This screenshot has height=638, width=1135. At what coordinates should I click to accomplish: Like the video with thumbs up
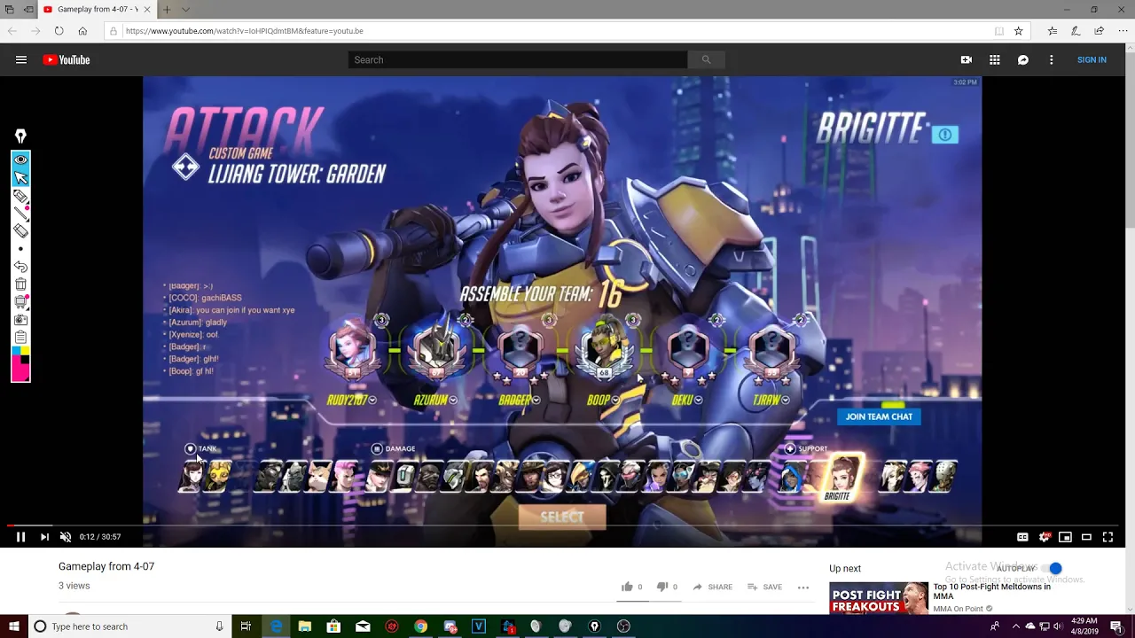pos(627,587)
